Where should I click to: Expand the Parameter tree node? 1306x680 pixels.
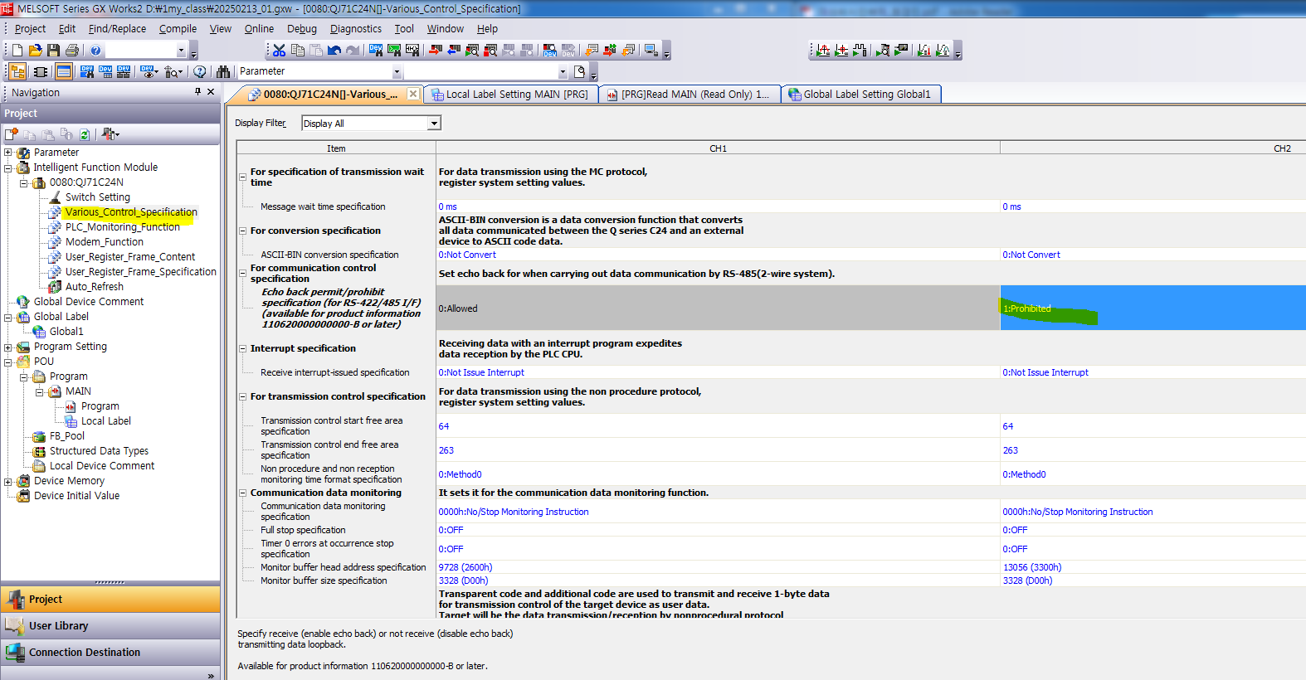[8, 153]
